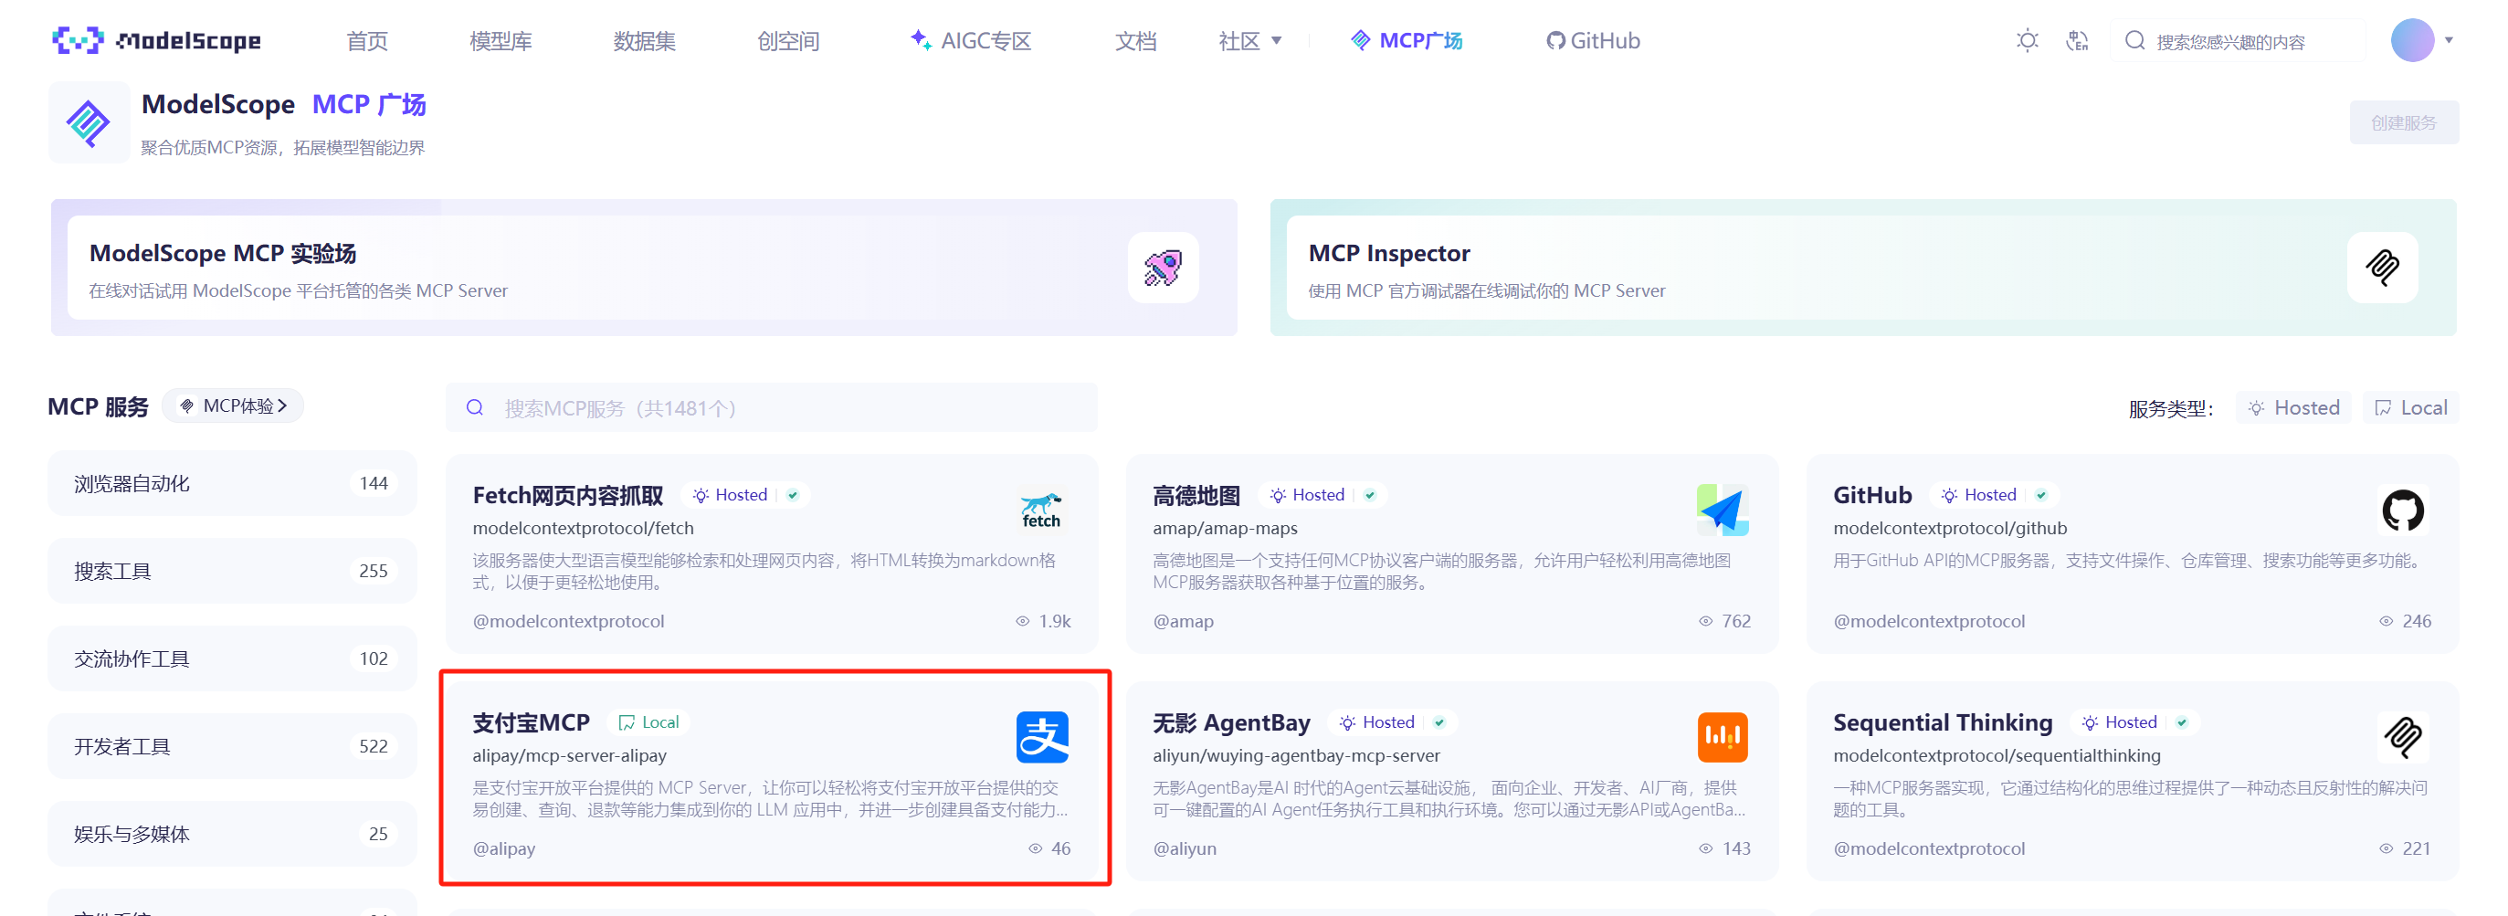Select 开发者工具 category
The image size is (2508, 916).
[232, 747]
